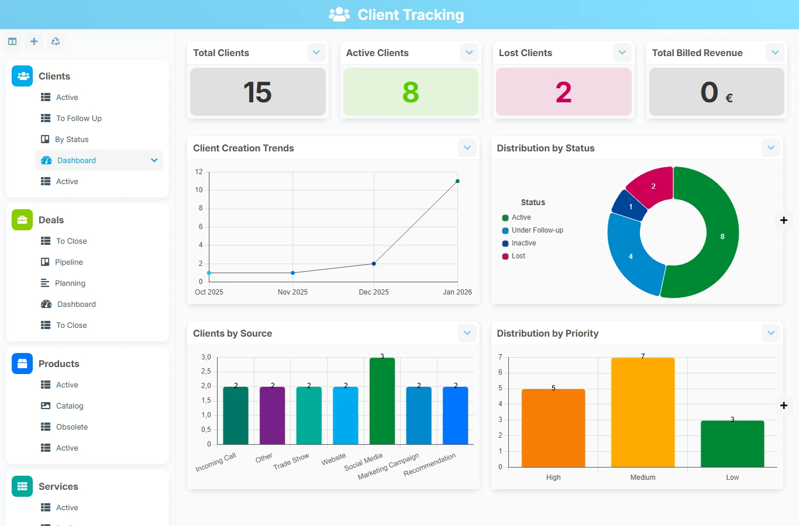
Task: Click the Clients section people icon
Action: [x=22, y=76]
